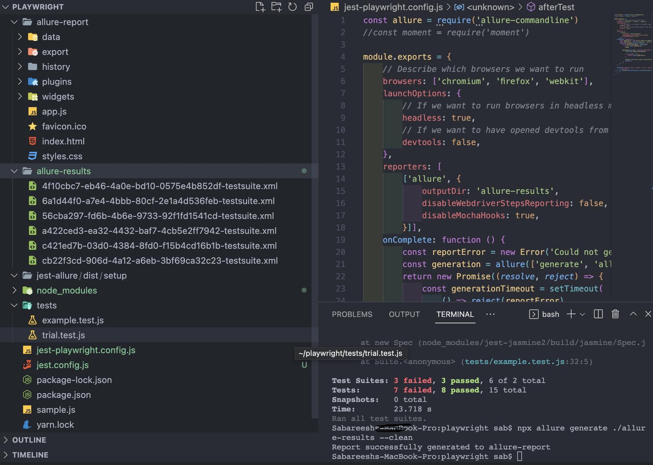Kill the terminal with the trash icon
The height and width of the screenshot is (465, 653).
pos(615,314)
